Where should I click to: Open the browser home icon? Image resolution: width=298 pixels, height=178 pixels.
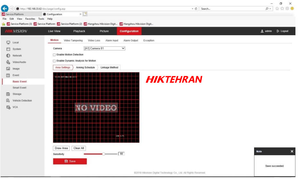click(x=277, y=9)
